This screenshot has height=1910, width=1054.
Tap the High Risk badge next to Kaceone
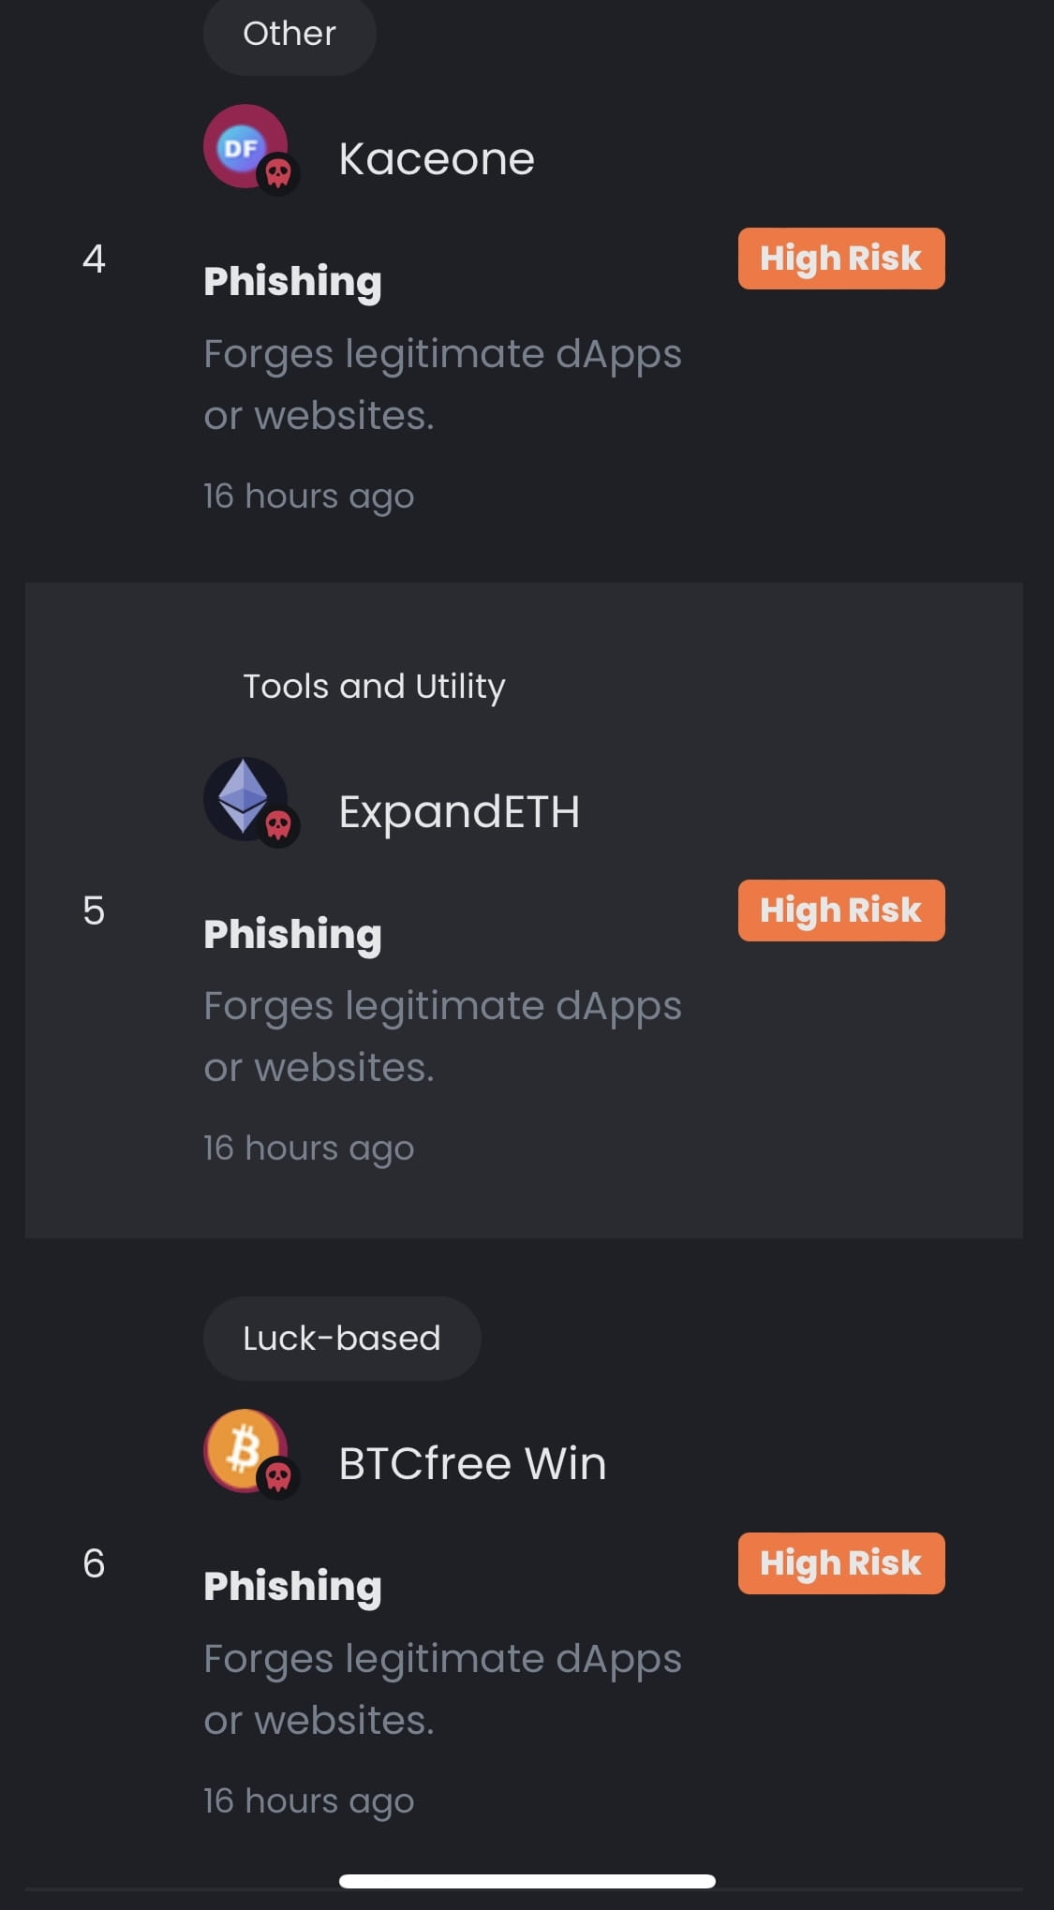(x=840, y=258)
